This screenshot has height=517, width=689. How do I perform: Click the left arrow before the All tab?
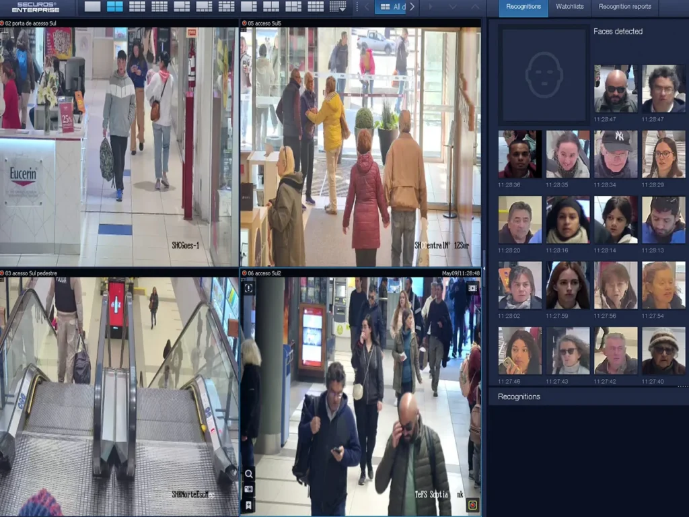pos(366,7)
